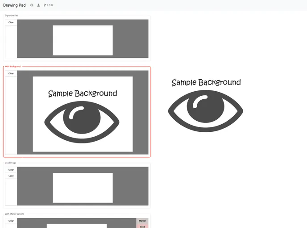Click the download icon in header
Image resolution: width=307 pixels, height=228 pixels.
coord(38,5)
